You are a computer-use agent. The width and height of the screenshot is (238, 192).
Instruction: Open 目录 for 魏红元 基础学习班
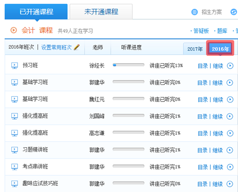pos(203,100)
